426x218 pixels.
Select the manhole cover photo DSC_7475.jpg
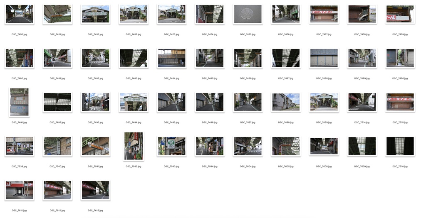click(x=248, y=14)
